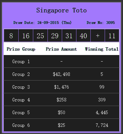Select Group 5 winning total 4,445
Screen dimensions: 123x134
(102, 113)
